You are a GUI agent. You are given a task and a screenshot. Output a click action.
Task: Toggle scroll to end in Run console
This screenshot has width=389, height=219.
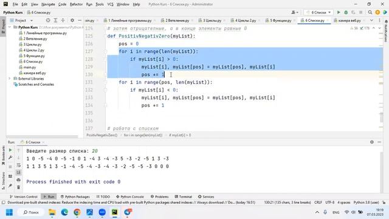[19, 173]
